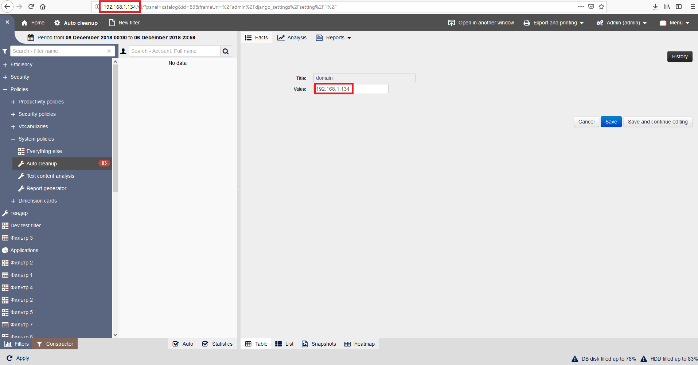Click the blue Save button
This screenshot has width=698, height=365.
[611, 122]
